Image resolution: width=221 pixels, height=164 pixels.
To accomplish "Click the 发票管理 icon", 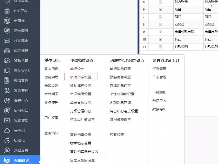I will (x=7, y=90).
